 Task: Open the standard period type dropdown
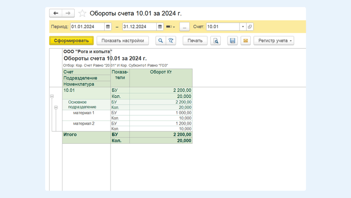tap(171, 27)
